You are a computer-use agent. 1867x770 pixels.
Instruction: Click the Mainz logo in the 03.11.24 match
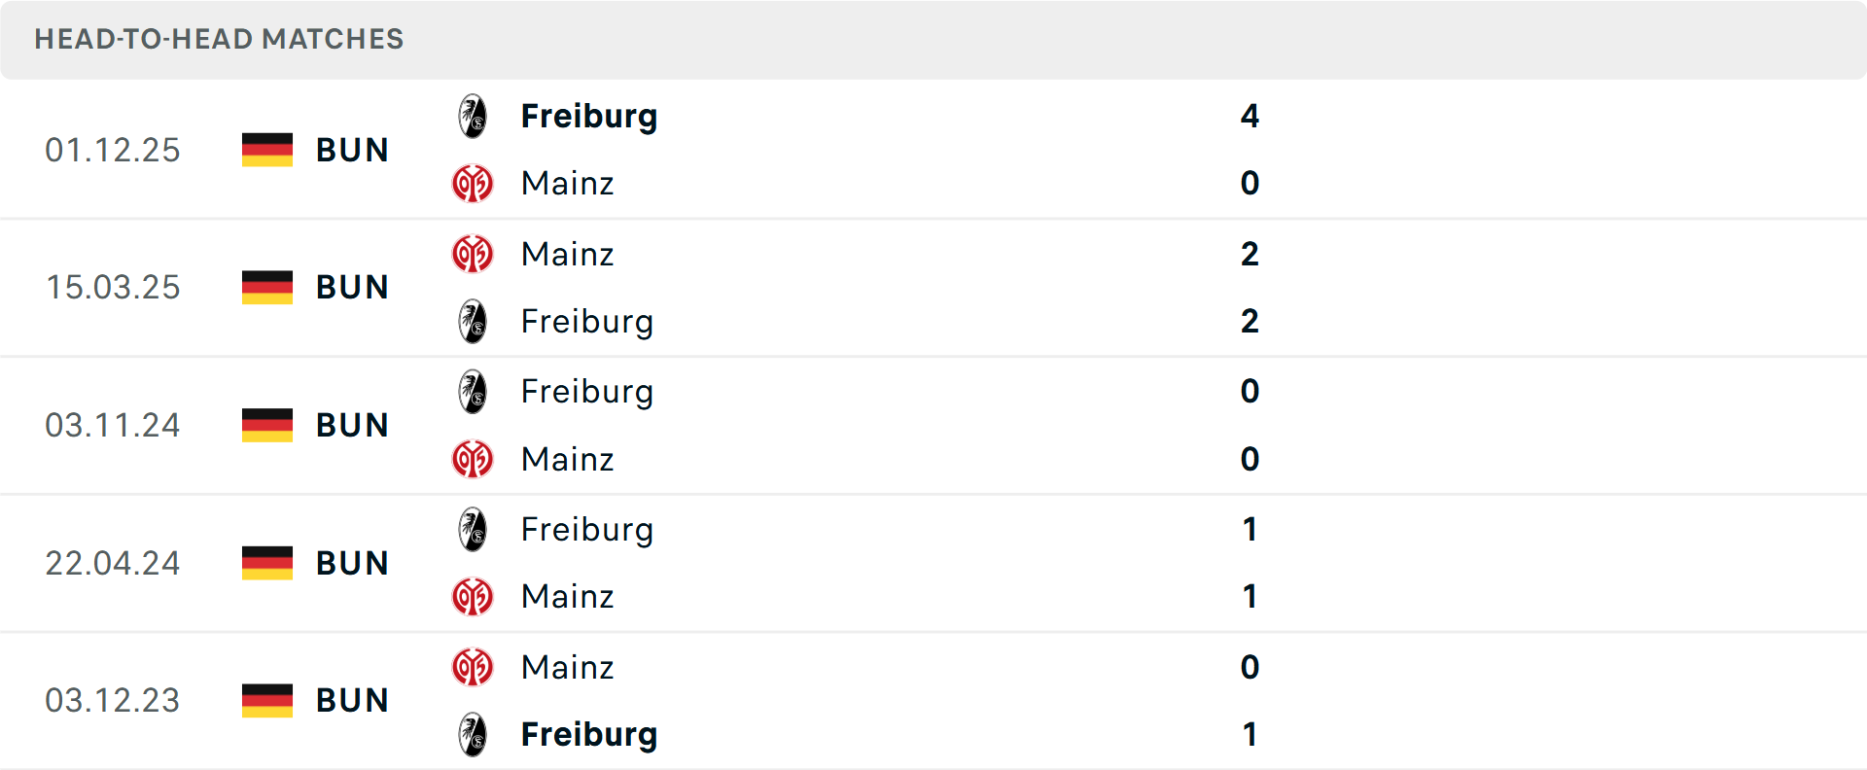click(474, 459)
